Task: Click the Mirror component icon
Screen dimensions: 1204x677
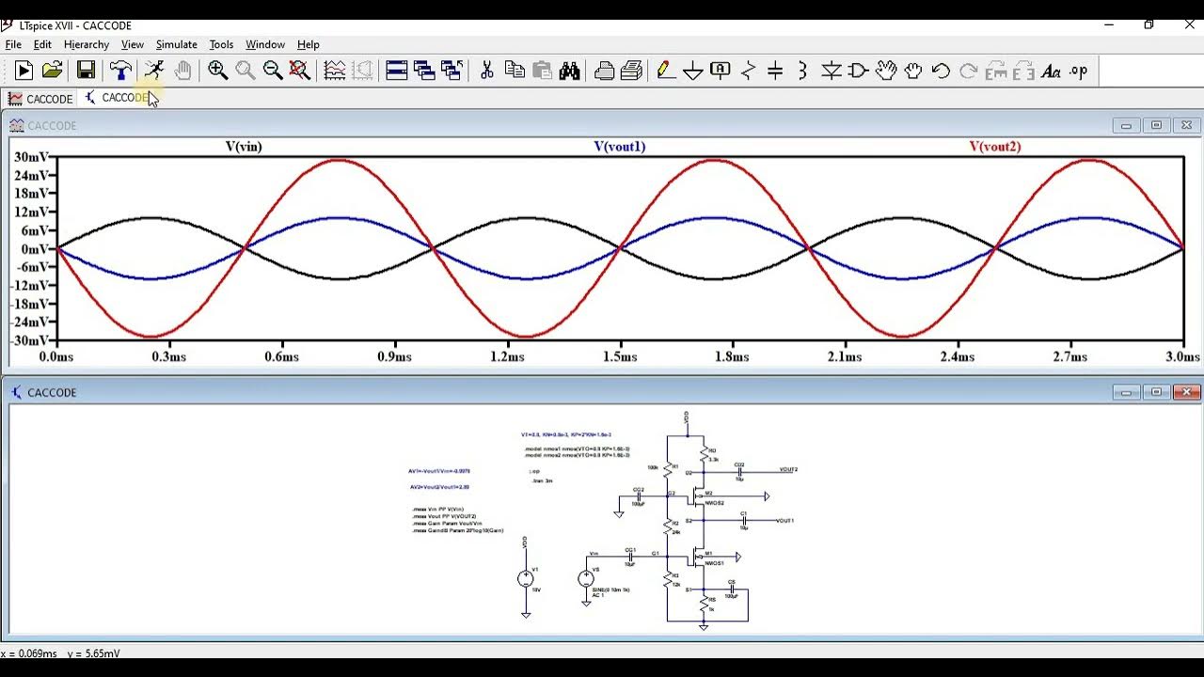Action: (1023, 71)
